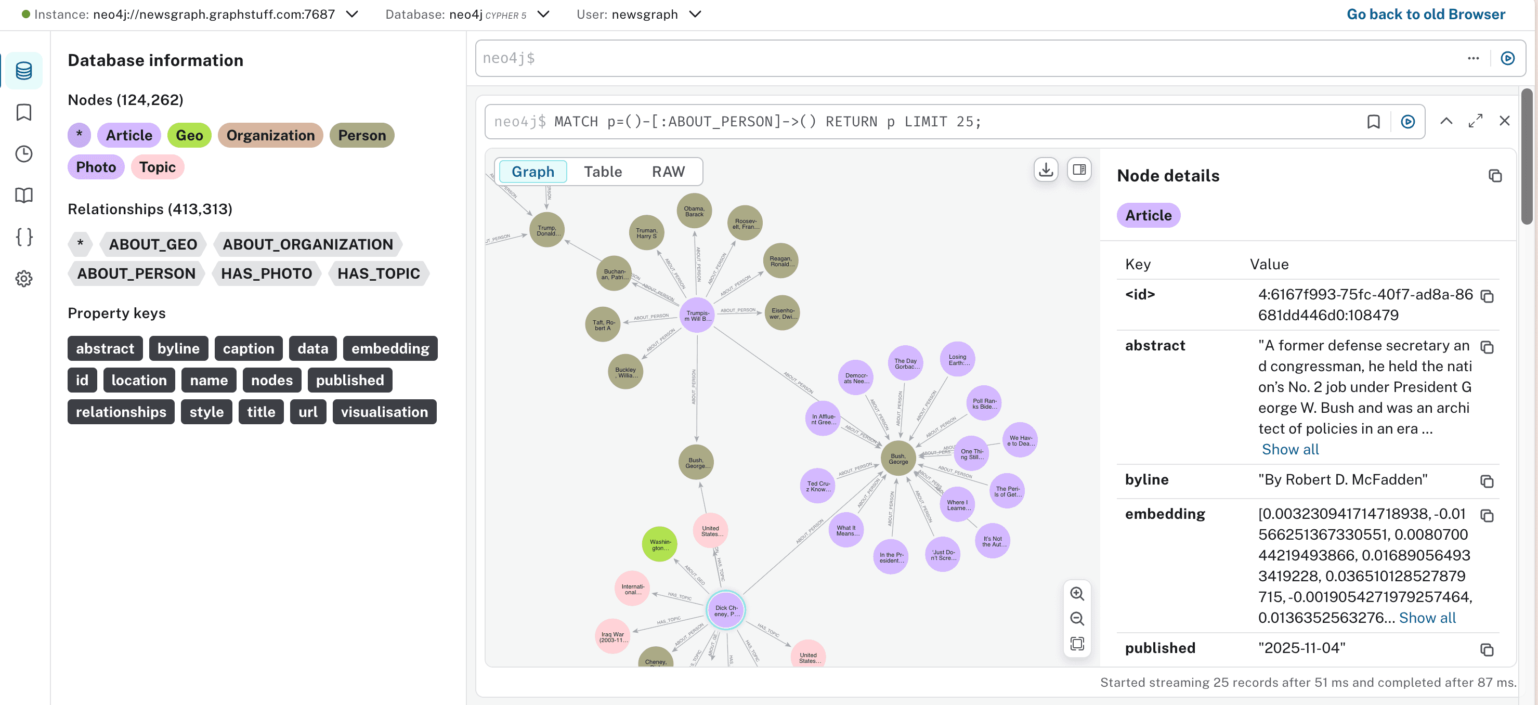This screenshot has height=705, width=1538.
Task: Click Go back to old Browser
Action: [1426, 14]
